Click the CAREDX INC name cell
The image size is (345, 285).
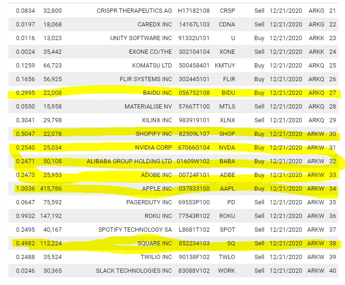tap(155, 24)
